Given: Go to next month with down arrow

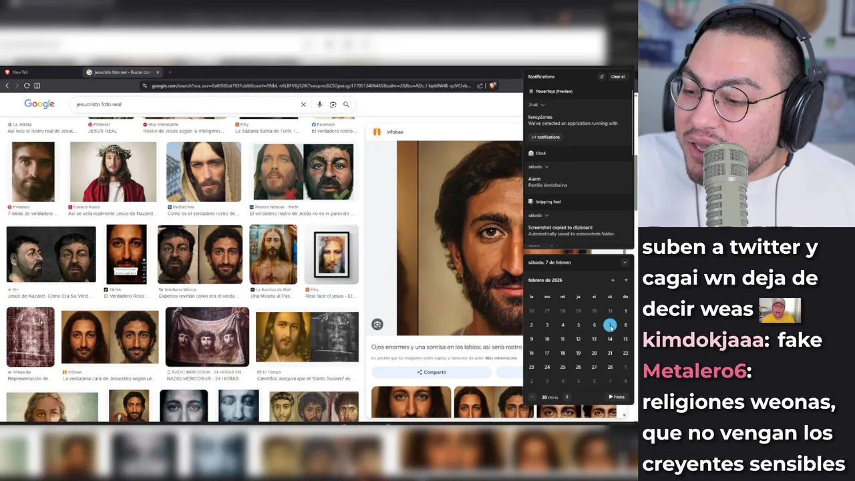Looking at the screenshot, I should [x=626, y=280].
